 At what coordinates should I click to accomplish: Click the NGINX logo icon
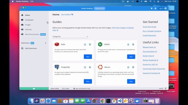tap(100, 44)
